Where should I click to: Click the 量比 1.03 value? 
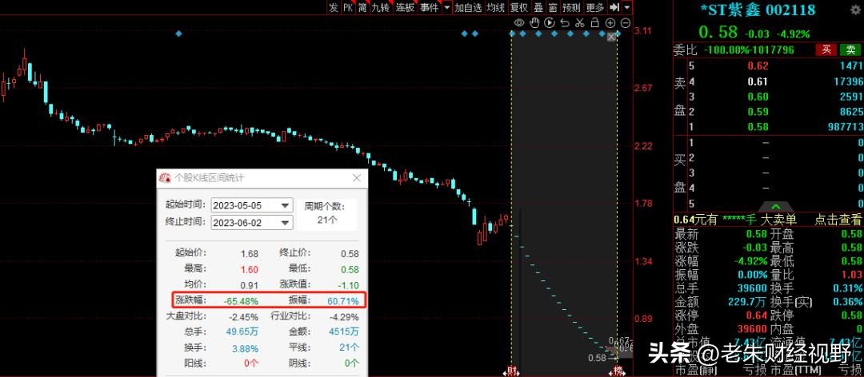[852, 275]
